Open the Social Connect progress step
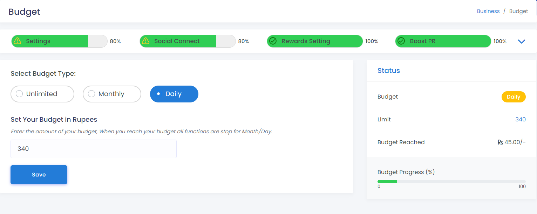The width and height of the screenshot is (537, 214). [188, 41]
